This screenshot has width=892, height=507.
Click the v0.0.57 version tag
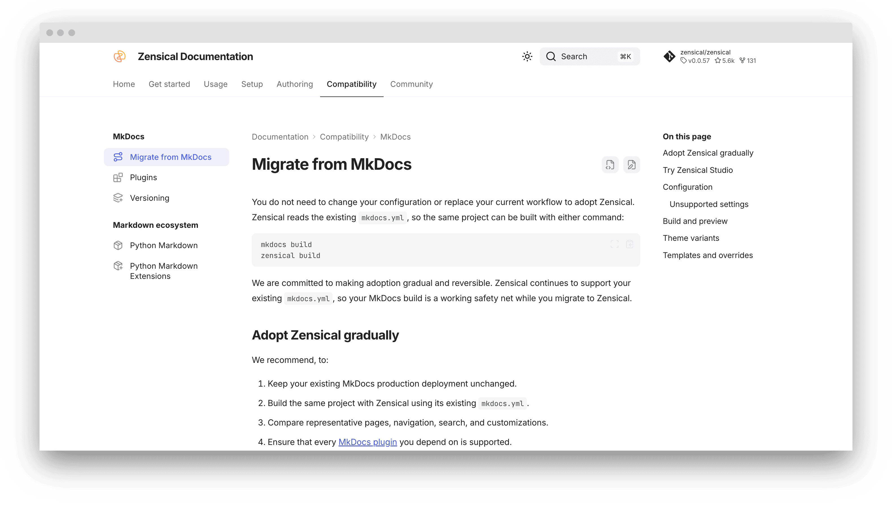pos(695,61)
